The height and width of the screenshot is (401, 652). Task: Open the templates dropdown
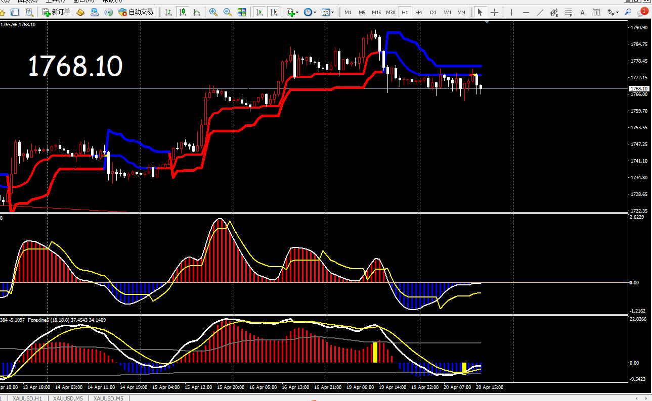(x=328, y=12)
